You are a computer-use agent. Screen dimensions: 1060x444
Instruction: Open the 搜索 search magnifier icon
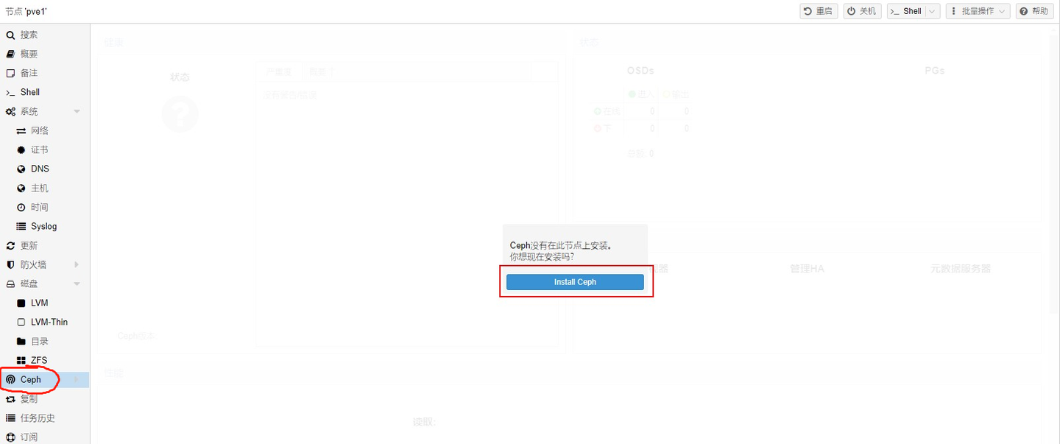point(10,35)
